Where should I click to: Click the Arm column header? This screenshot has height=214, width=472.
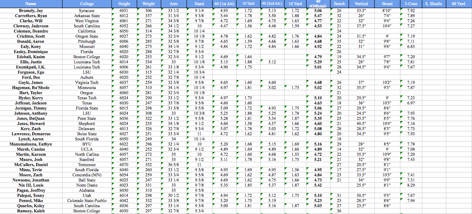click(x=174, y=4)
